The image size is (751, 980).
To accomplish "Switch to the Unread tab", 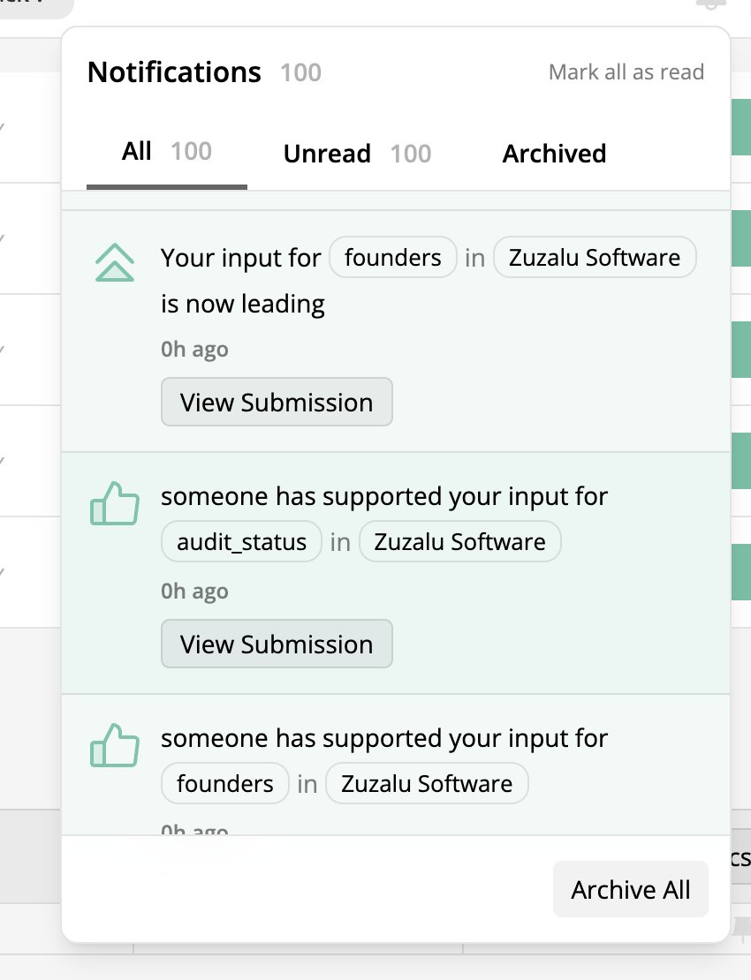I will coord(357,154).
